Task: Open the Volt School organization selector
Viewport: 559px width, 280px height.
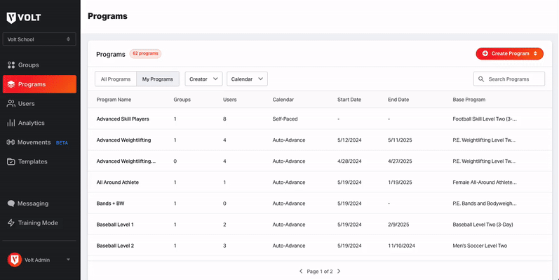Action: coord(39,39)
